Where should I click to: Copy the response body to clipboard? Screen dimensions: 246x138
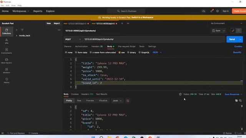pos(236,100)
